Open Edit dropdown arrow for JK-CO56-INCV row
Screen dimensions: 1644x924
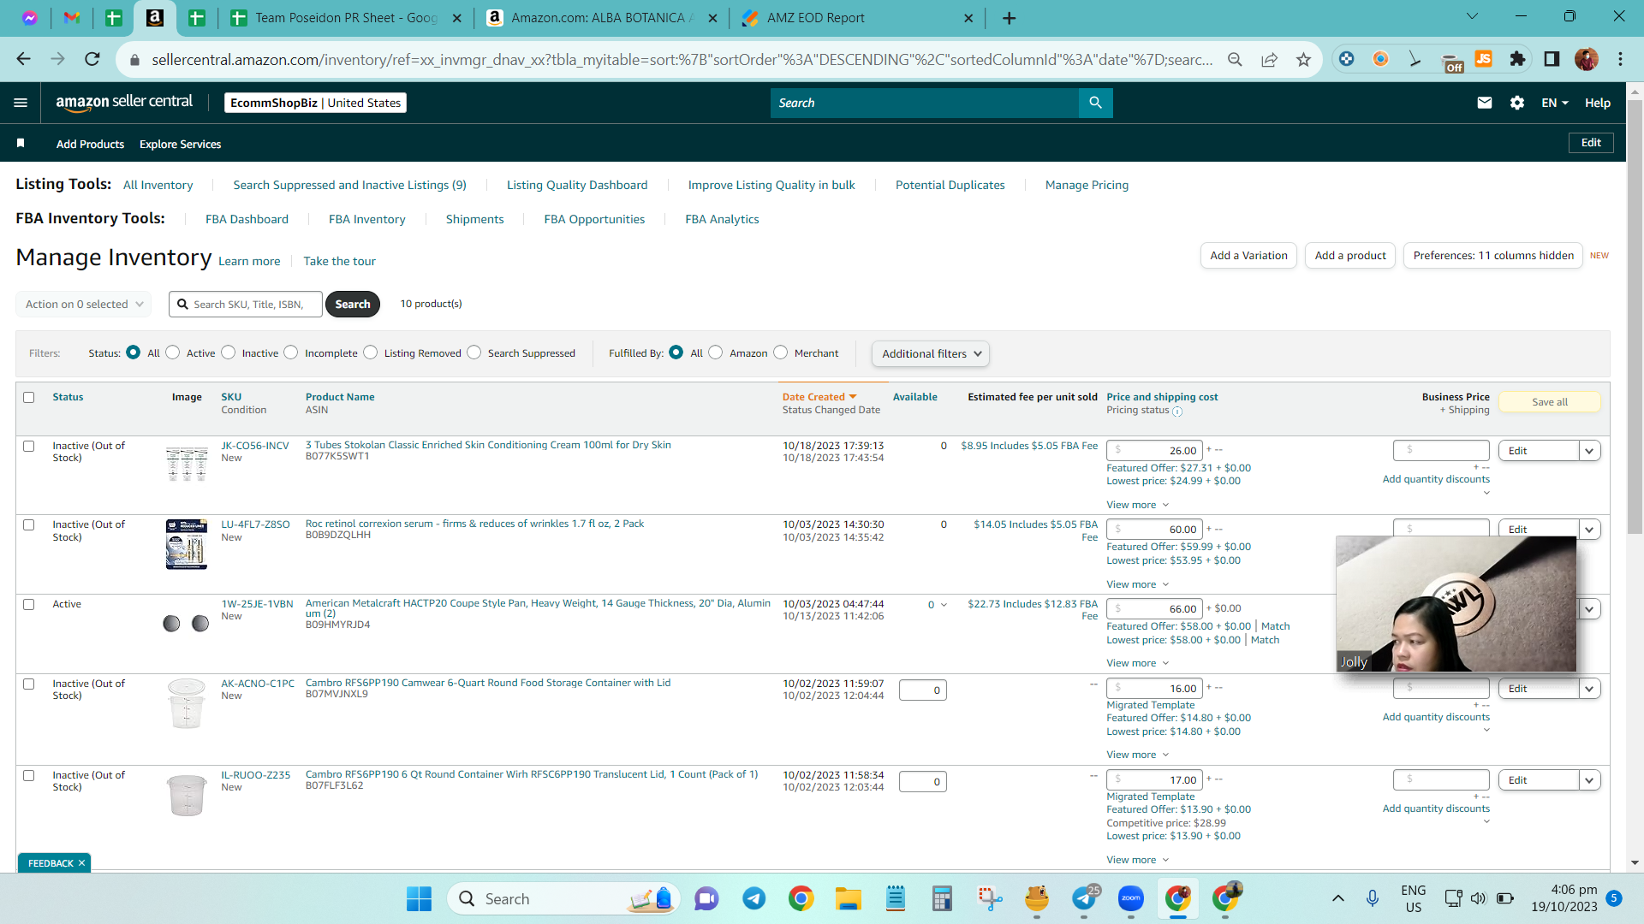pos(1590,451)
